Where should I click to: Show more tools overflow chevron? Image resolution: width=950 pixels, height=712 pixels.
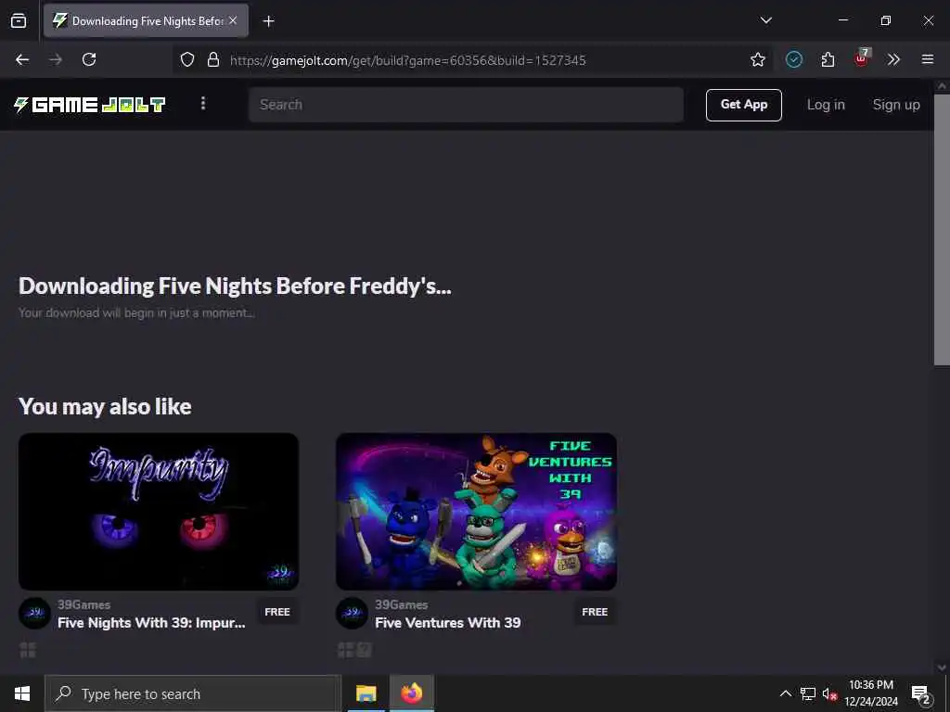(893, 59)
